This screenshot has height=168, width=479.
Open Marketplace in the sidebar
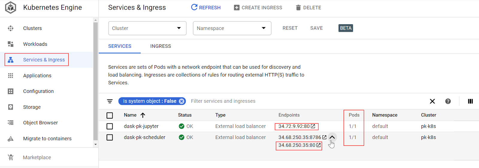(x=37, y=157)
